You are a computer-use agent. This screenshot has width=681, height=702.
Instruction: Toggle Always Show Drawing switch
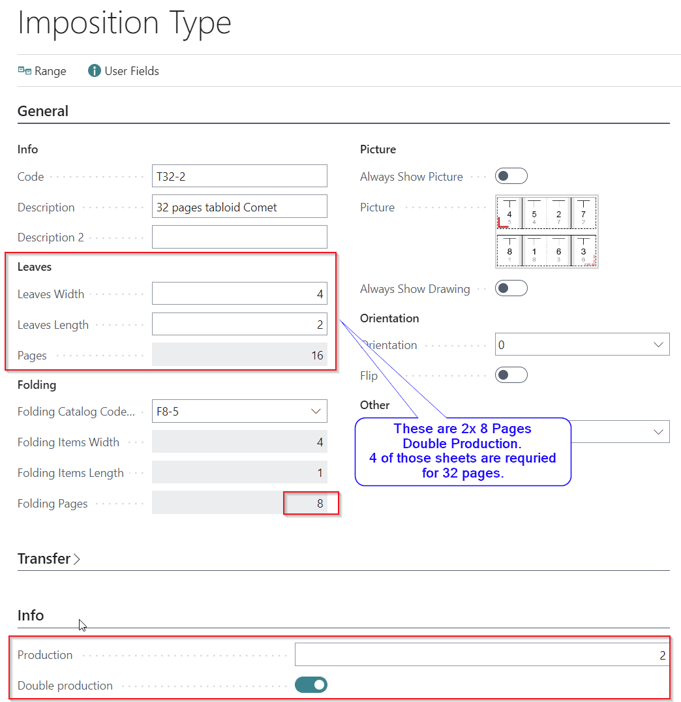pyautogui.click(x=511, y=288)
